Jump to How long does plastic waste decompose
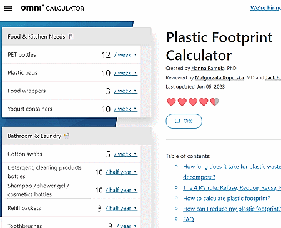 point(232,172)
